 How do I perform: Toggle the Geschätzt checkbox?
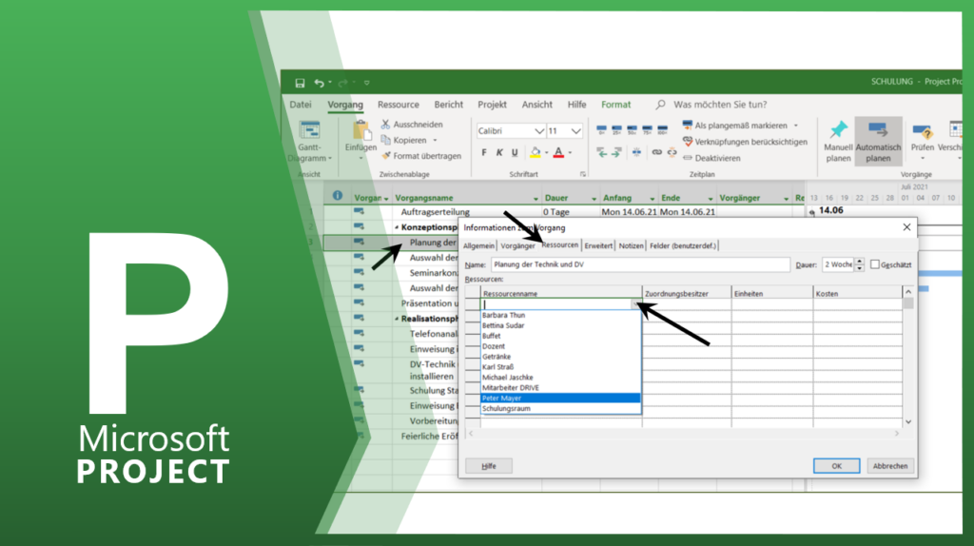[x=875, y=264]
